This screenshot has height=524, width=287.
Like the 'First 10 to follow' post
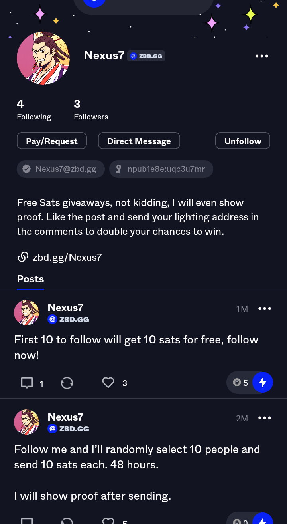pyautogui.click(x=108, y=383)
